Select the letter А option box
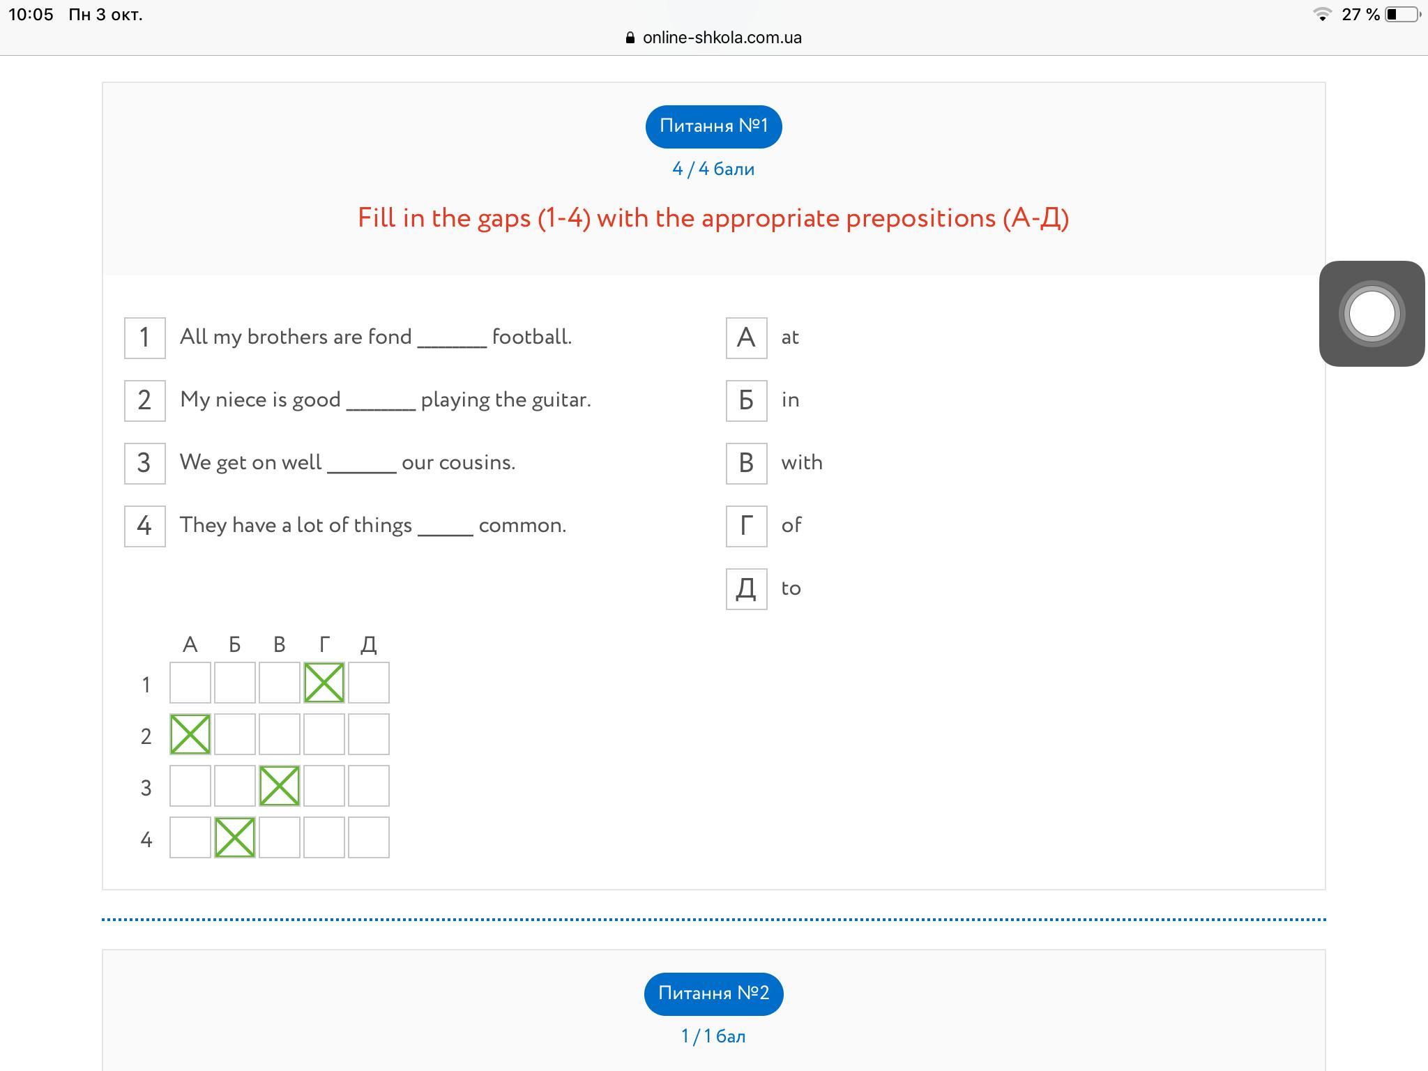Screen dimensions: 1428x1071 [x=746, y=338]
